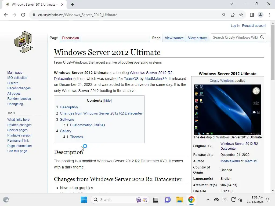Image resolution: width=275 pixels, height=206 pixels.
Task: Hide the Contents table via hide toggle
Action: click(107, 101)
